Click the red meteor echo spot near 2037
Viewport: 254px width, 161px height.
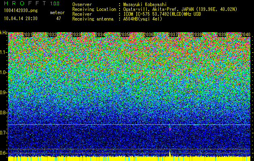pos(170,129)
